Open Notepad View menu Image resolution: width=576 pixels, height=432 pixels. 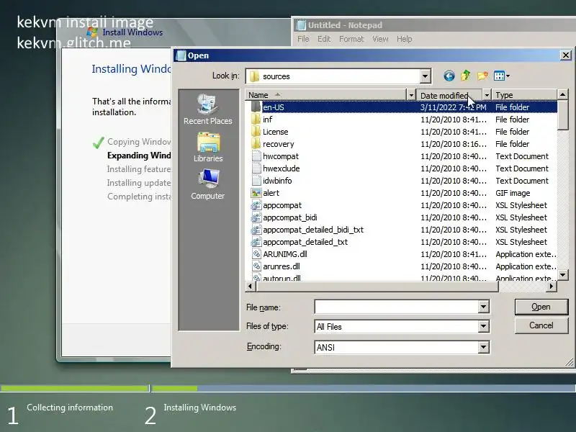(380, 39)
